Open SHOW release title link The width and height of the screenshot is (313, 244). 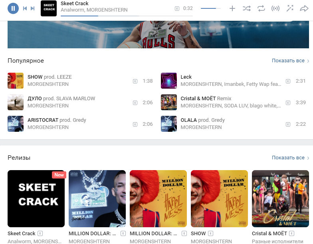coord(198,233)
